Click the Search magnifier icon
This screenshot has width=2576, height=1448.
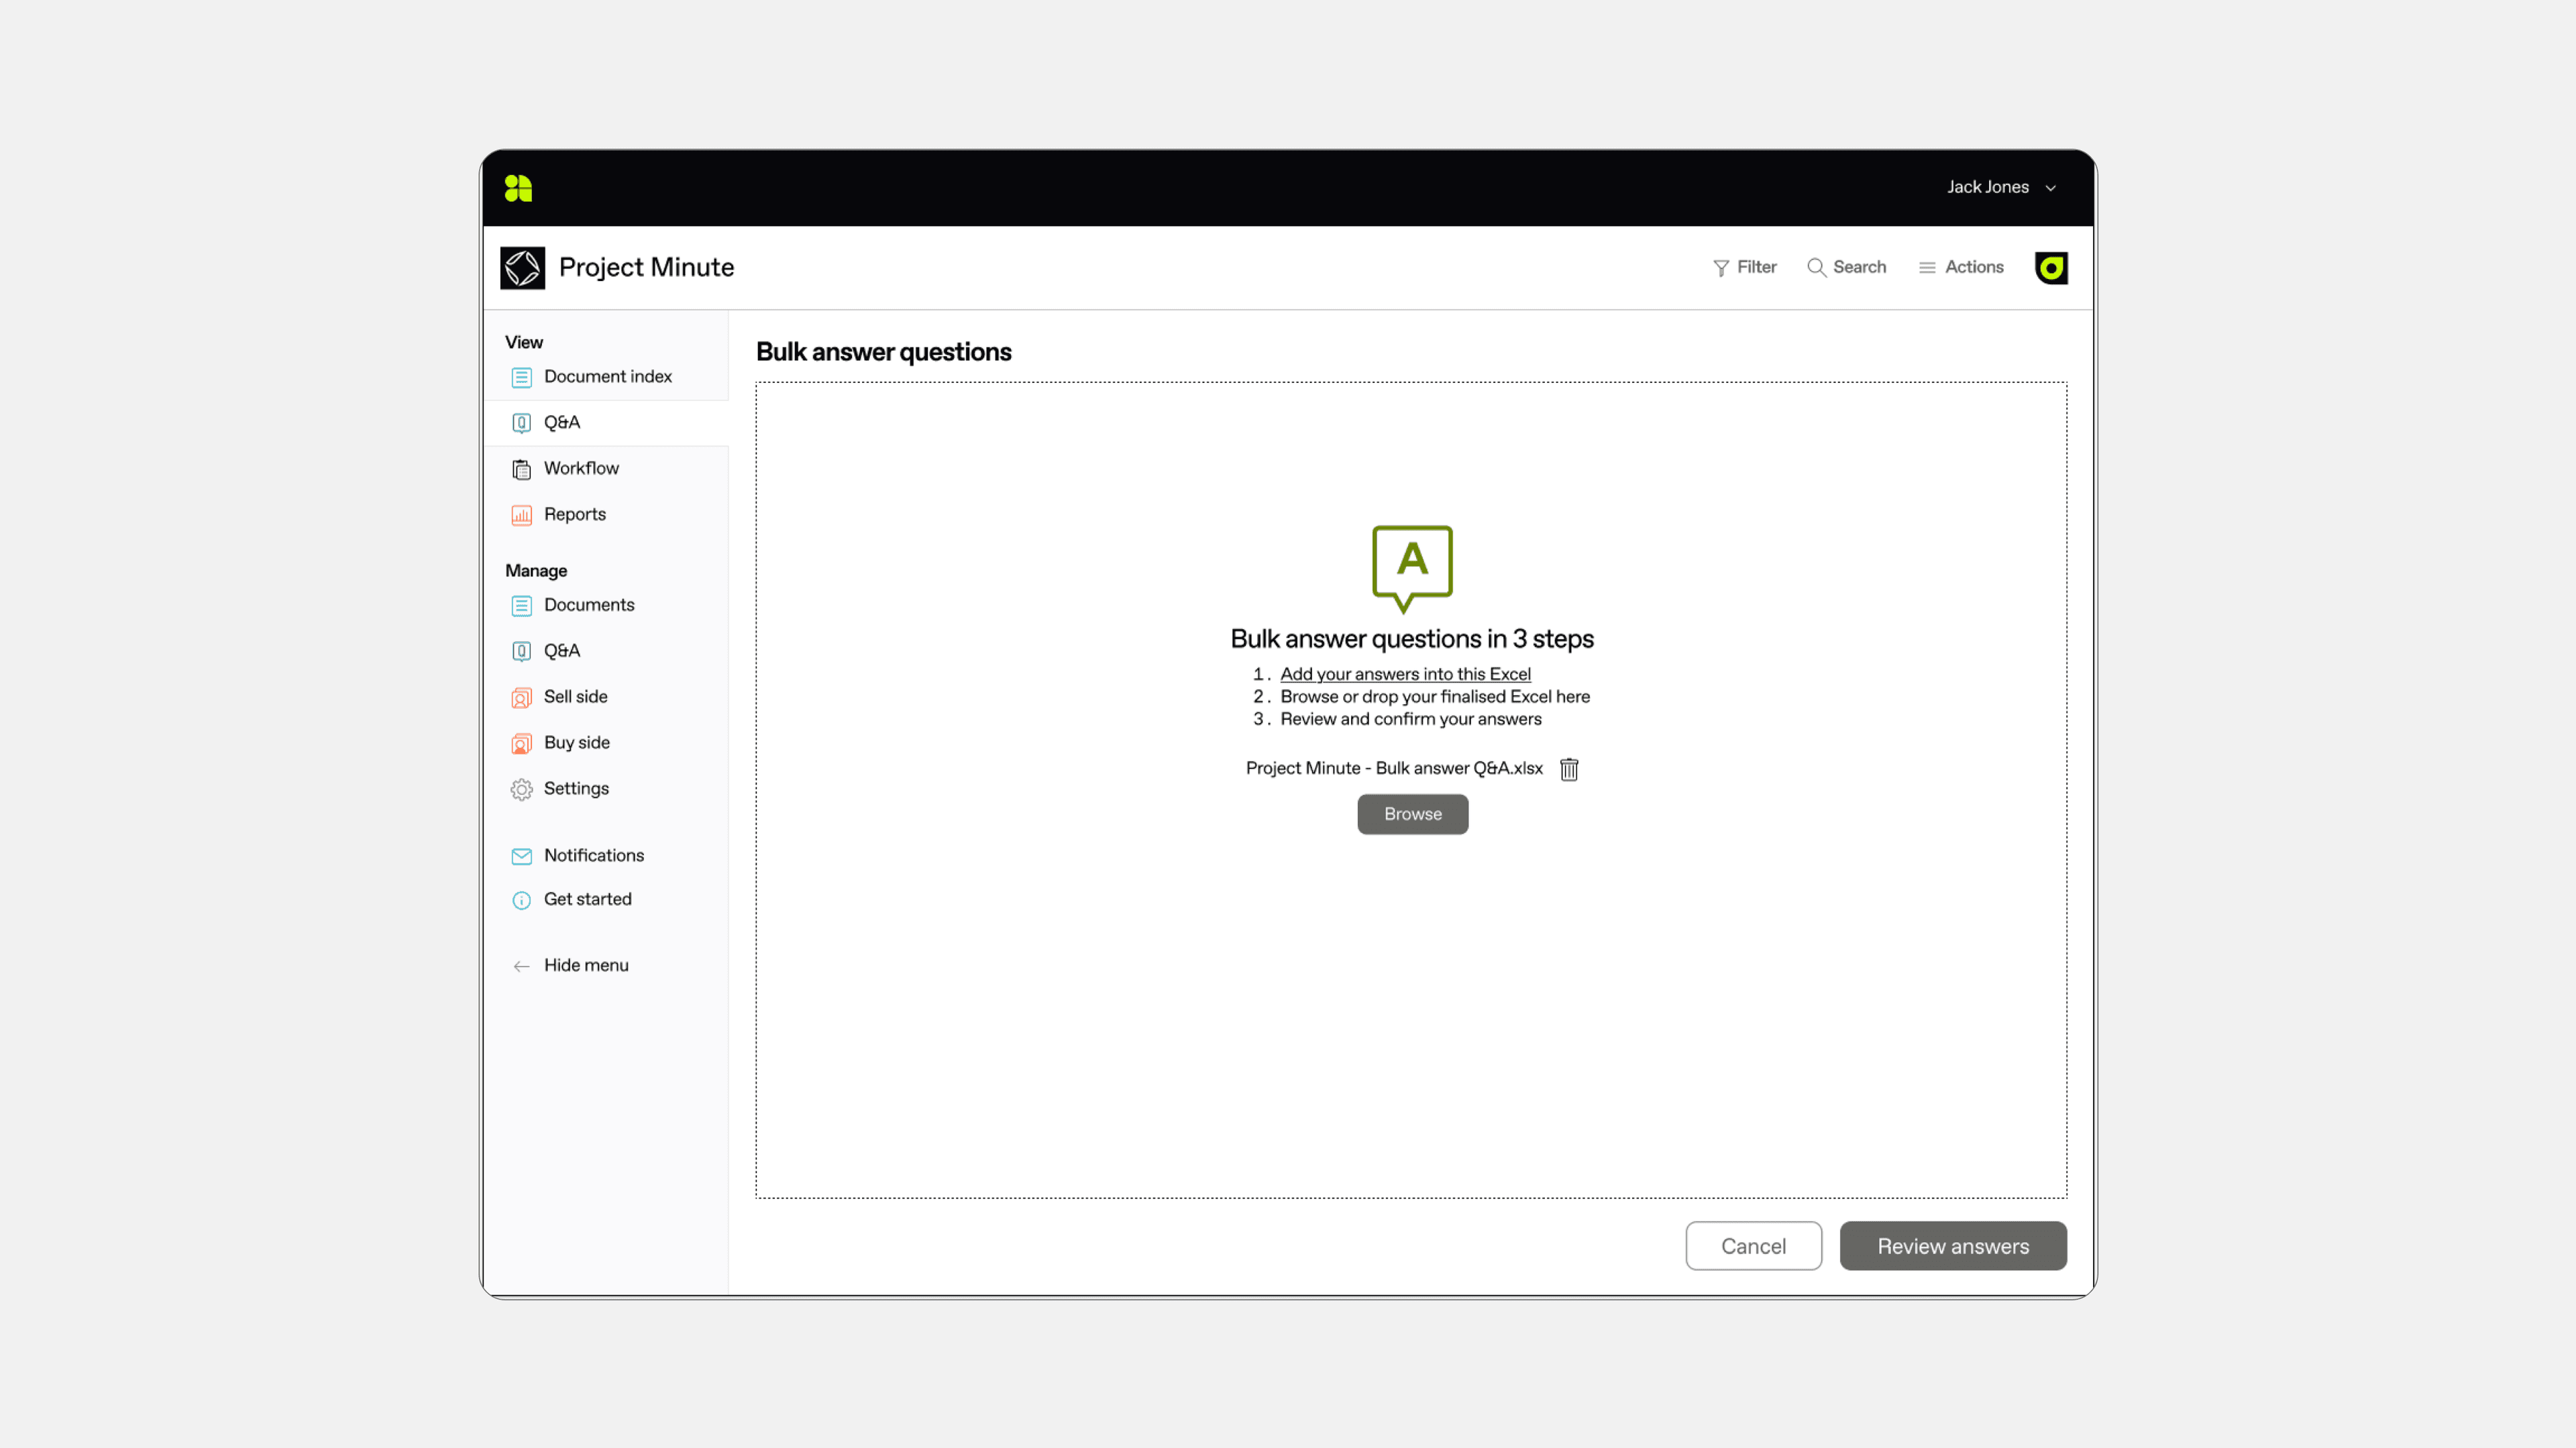pyautogui.click(x=1816, y=268)
